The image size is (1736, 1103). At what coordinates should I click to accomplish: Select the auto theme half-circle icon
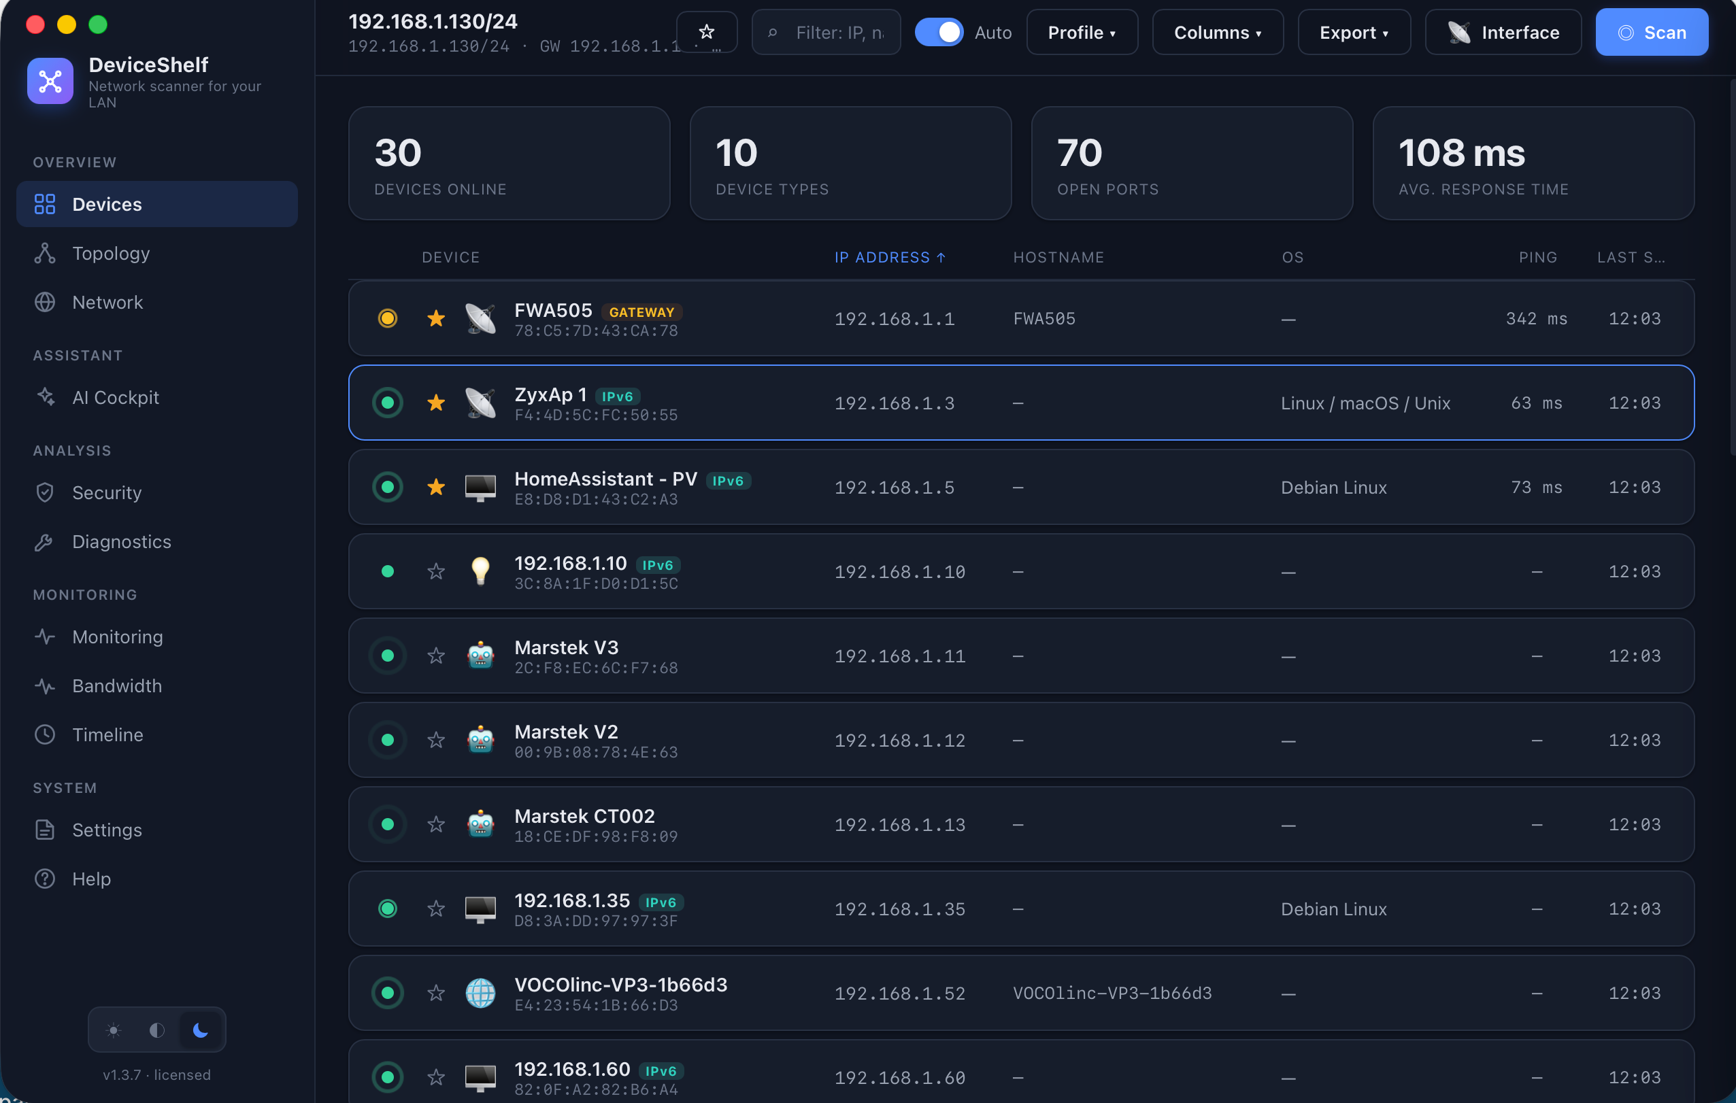(156, 1030)
